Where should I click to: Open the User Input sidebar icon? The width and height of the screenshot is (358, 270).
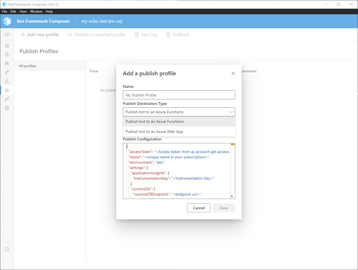pyautogui.click(x=7, y=72)
